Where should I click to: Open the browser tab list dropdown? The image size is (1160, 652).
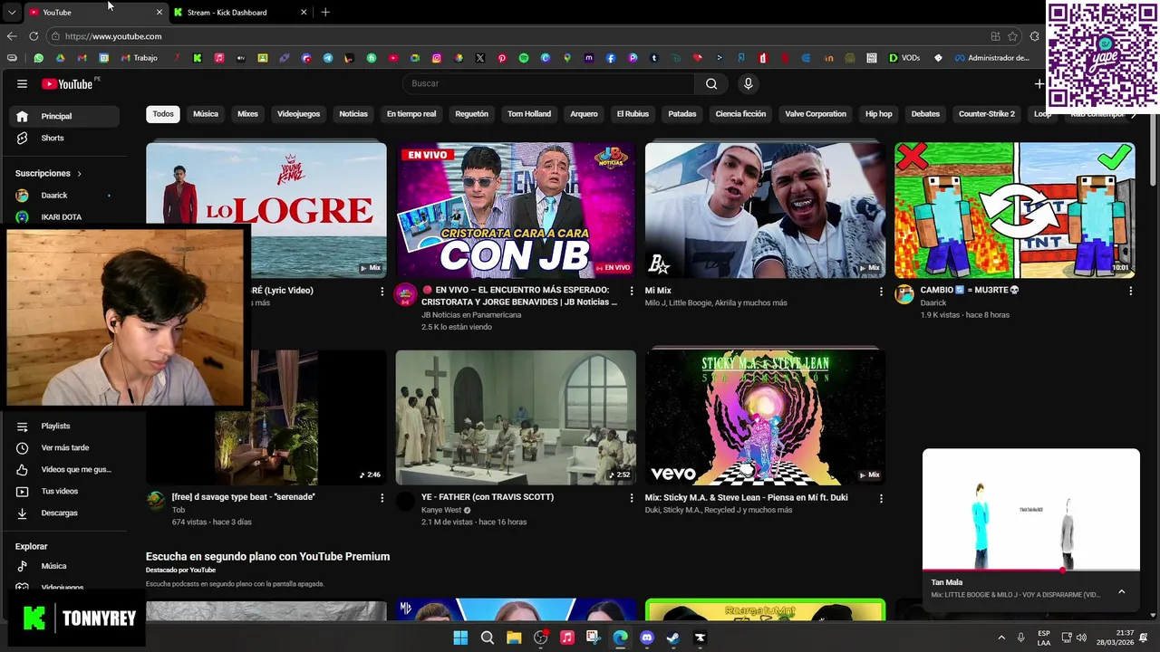[x=12, y=12]
